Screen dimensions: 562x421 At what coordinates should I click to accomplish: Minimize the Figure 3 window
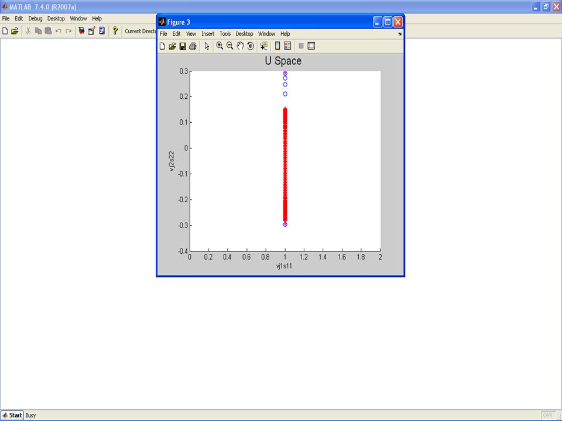pos(378,22)
